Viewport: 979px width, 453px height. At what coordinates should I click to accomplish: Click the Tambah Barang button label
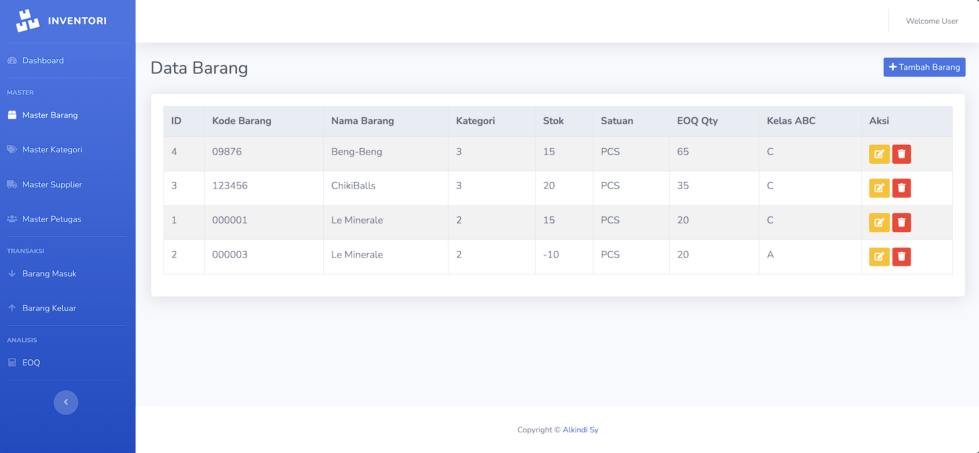pyautogui.click(x=930, y=67)
